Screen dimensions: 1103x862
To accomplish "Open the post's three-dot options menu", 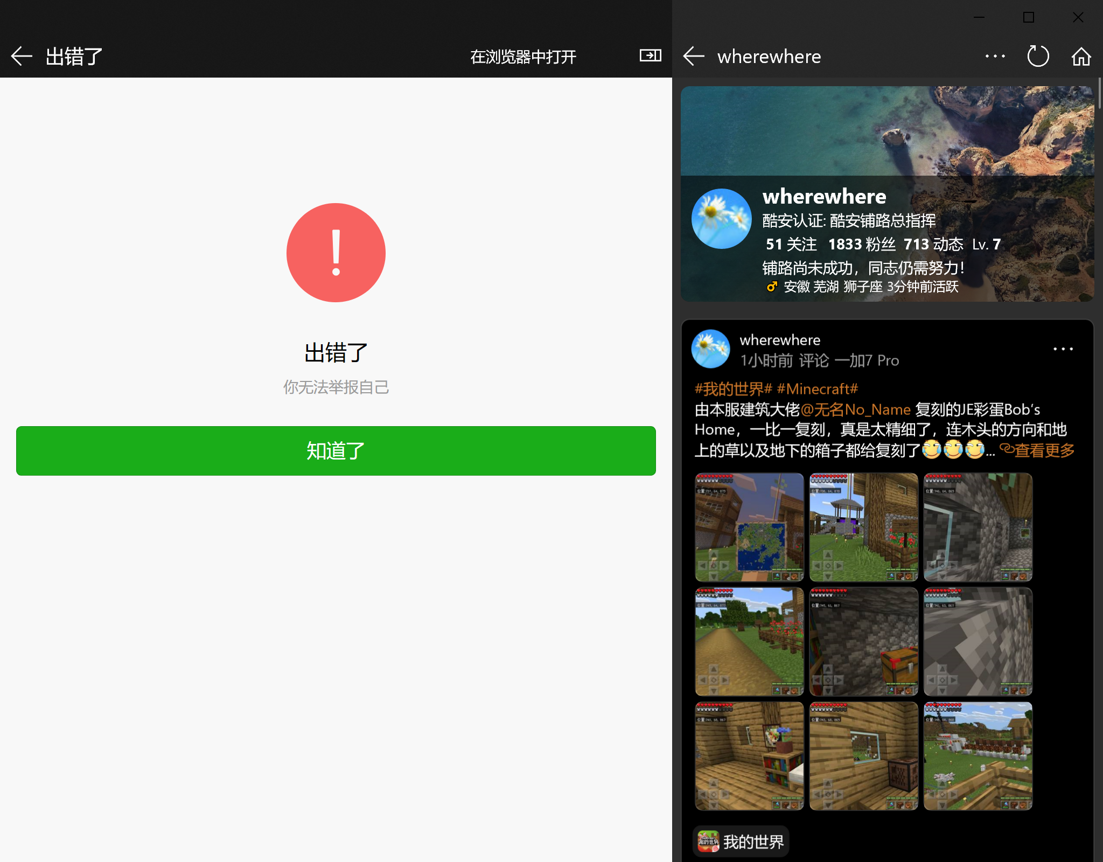I will (1063, 349).
